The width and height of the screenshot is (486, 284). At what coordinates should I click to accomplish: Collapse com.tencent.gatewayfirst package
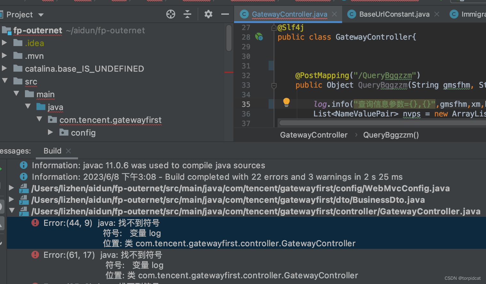(x=39, y=119)
